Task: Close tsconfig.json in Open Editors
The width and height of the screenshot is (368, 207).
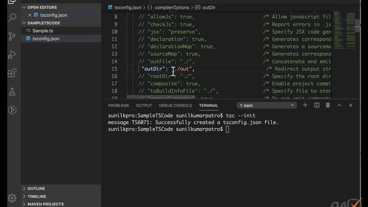Action: pyautogui.click(x=30, y=15)
